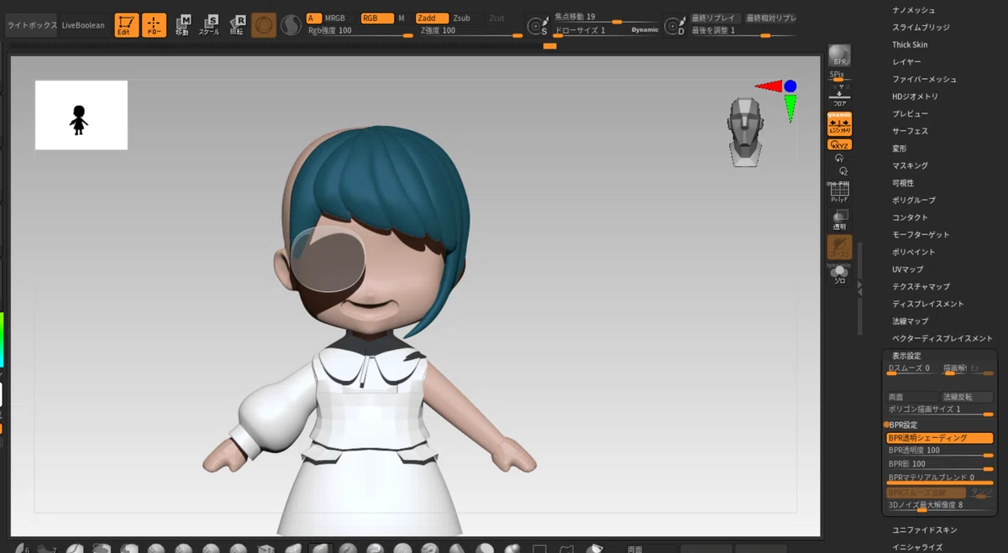Screen dimensions: 1008x553
Task: Toggle the Gizmo 3D icon
Action: point(264,25)
